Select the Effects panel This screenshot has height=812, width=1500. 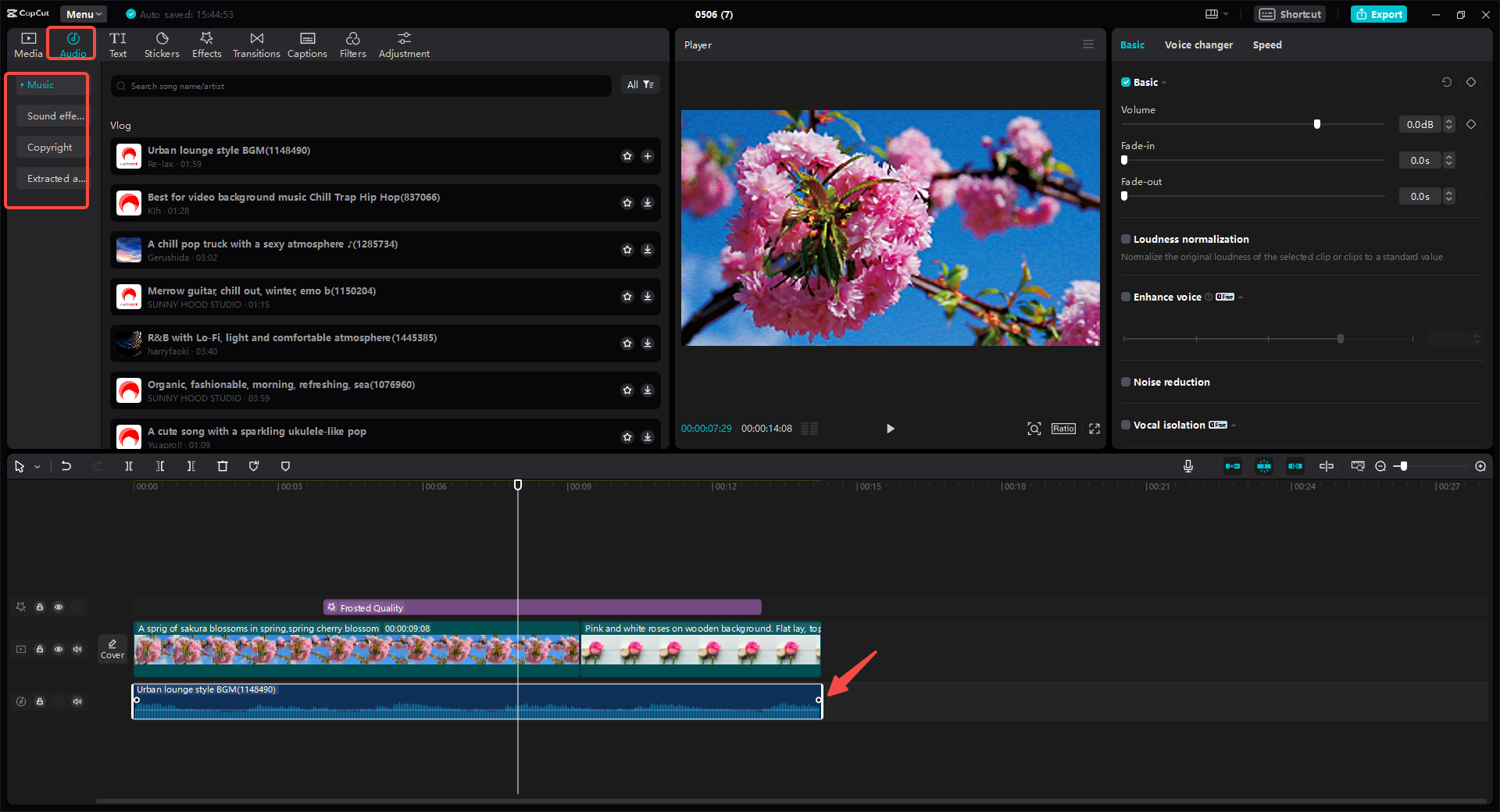[x=206, y=44]
